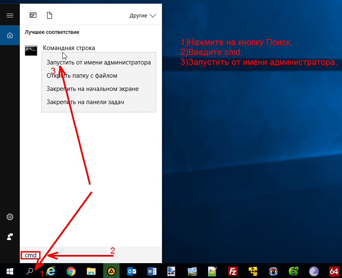Launch Microsoft Word from the taskbar
The image size is (342, 278).
[x=152, y=271]
